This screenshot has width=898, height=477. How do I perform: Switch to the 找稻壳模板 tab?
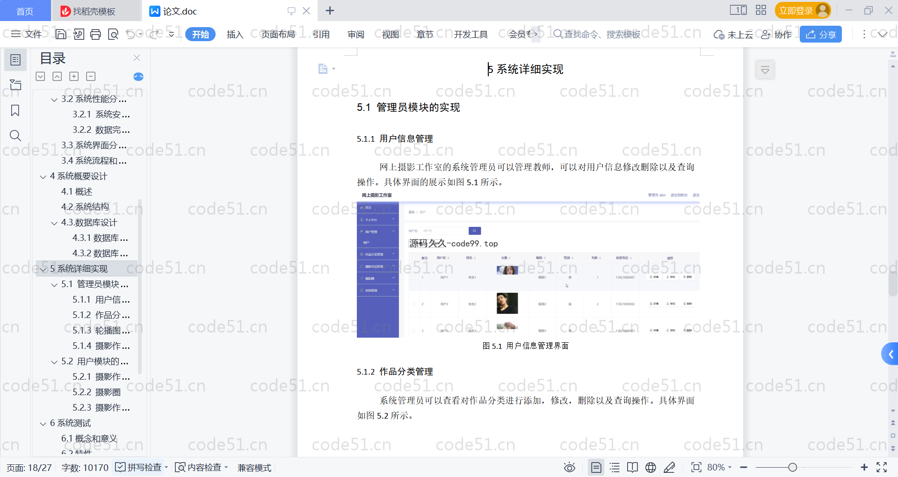click(x=95, y=11)
